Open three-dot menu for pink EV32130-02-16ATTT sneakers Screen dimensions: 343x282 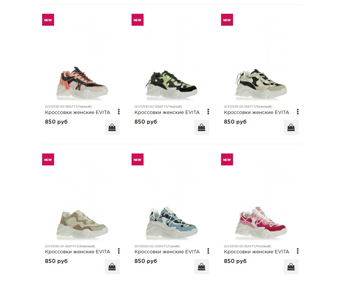(x=298, y=251)
